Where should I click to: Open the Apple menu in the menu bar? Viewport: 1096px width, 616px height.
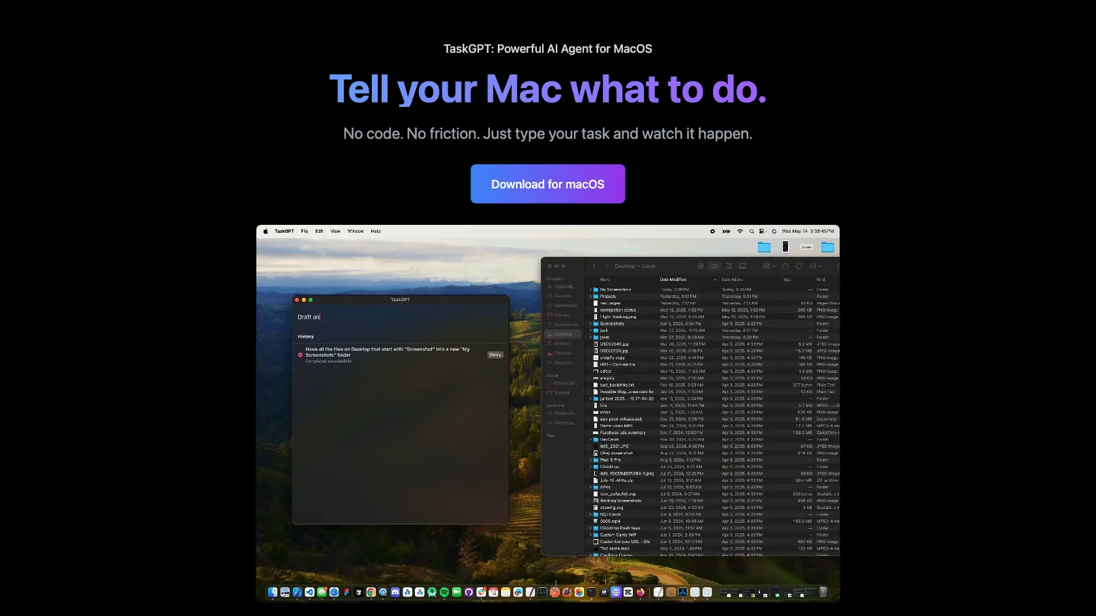(266, 231)
